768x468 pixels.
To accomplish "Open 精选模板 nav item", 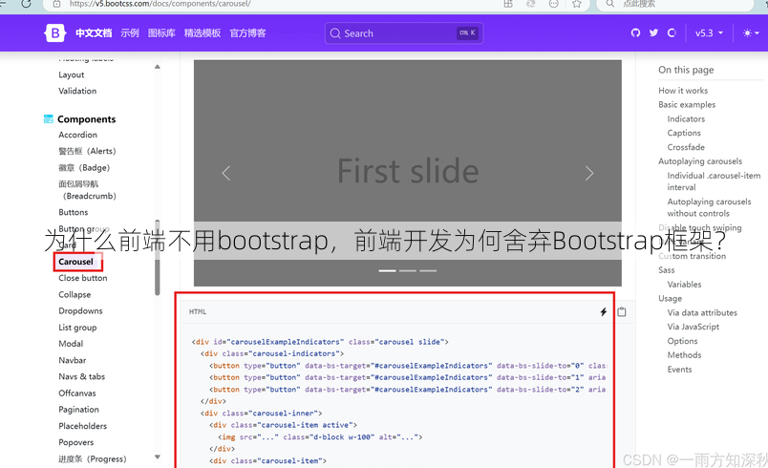I will tap(203, 33).
